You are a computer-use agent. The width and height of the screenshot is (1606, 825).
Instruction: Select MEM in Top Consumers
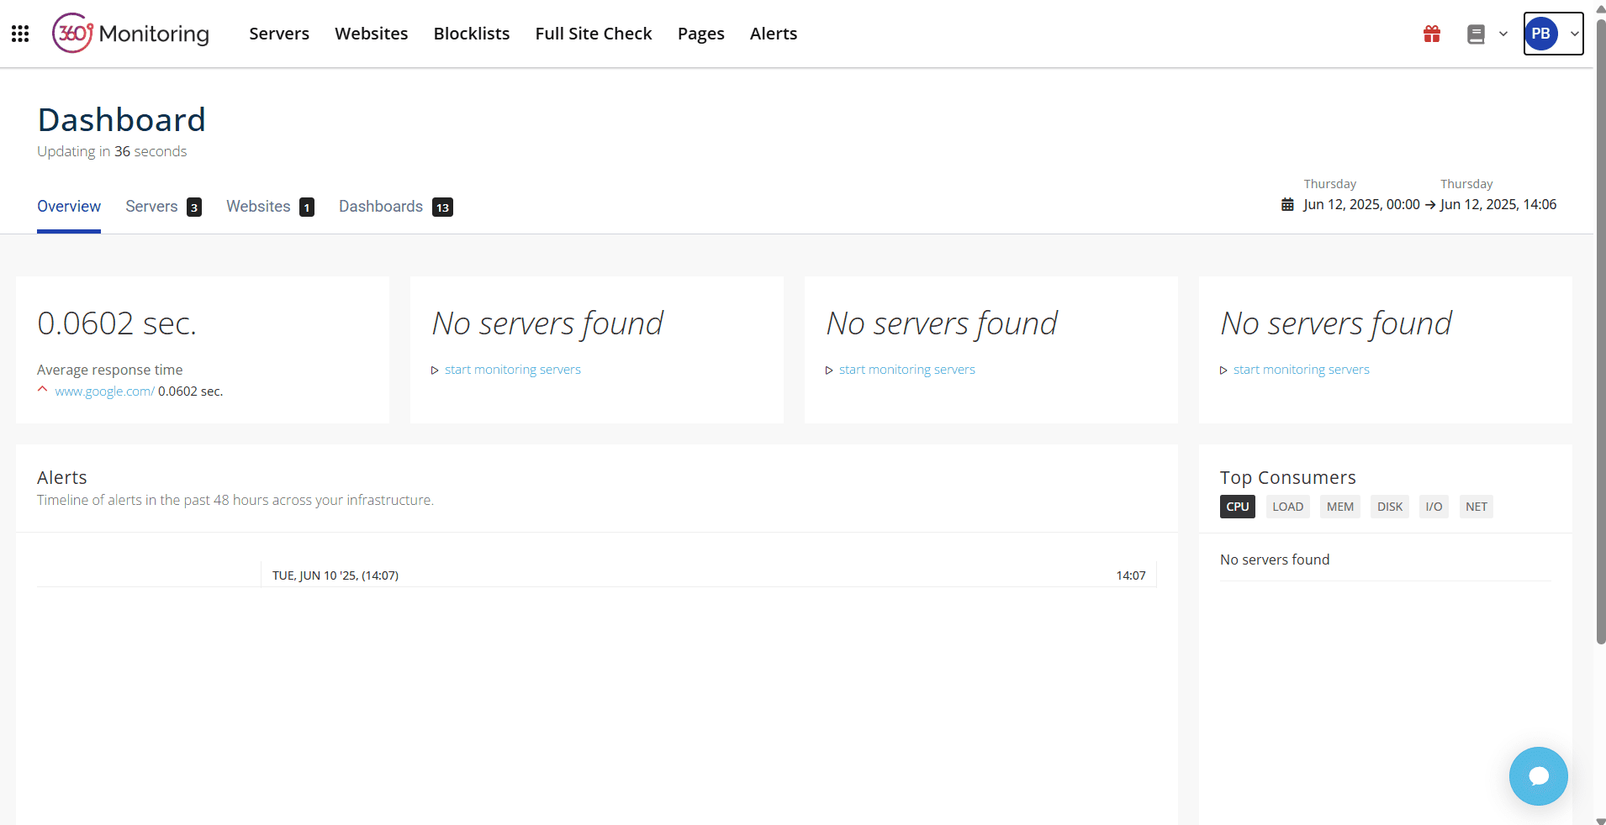pyautogui.click(x=1340, y=507)
